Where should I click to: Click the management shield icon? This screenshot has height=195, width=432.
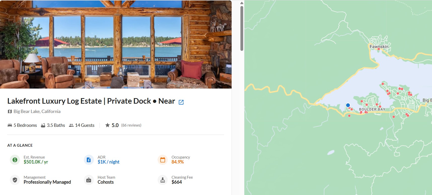pyautogui.click(x=15, y=180)
